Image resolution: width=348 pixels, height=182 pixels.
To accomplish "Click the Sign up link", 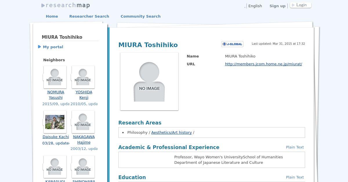I will tap(278, 6).
